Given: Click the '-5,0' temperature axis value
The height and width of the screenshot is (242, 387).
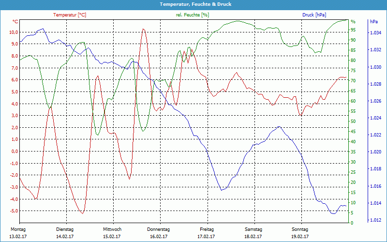Looking at the screenshot, I should 14,211.
